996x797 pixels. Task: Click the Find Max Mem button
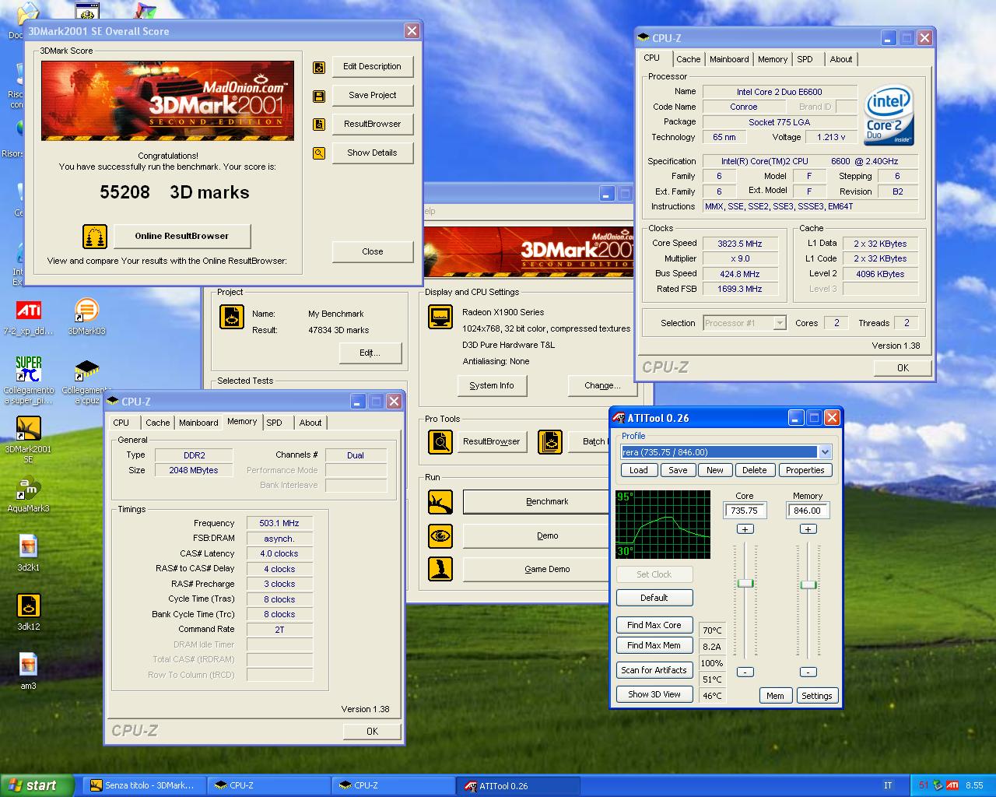pyautogui.click(x=654, y=645)
